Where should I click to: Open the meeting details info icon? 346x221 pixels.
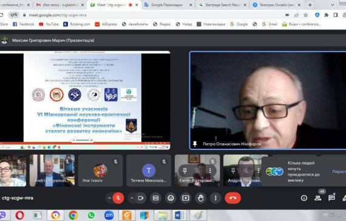(304, 198)
